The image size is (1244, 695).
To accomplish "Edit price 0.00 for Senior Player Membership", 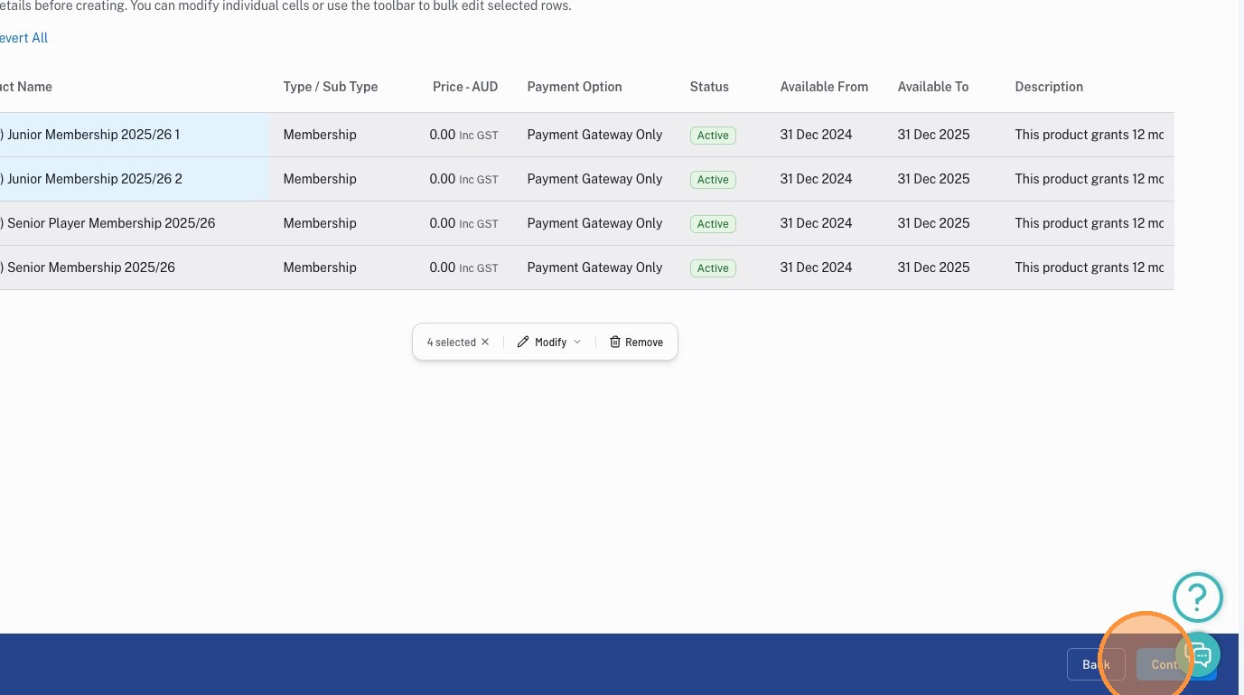I will [x=443, y=223].
